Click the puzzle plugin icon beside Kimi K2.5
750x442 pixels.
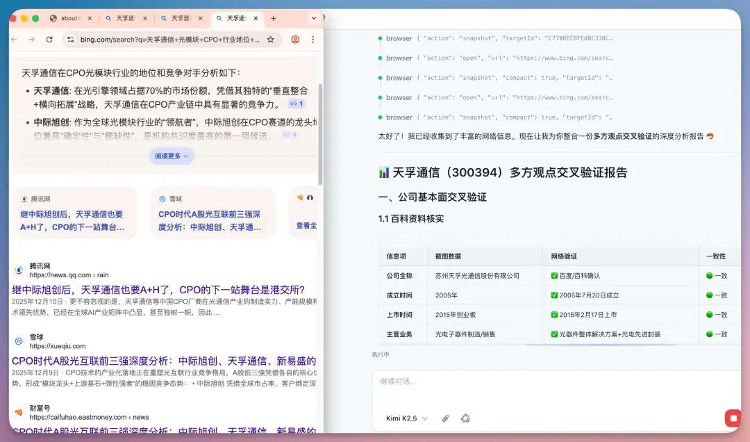pos(465,418)
